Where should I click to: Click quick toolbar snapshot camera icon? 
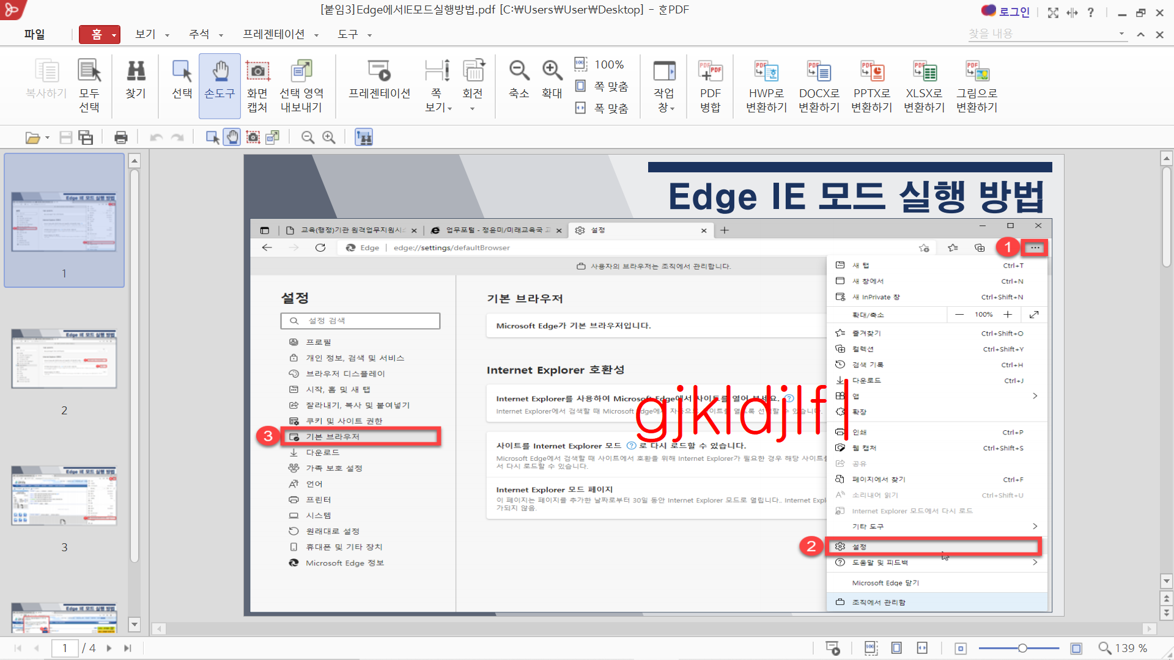pos(253,137)
